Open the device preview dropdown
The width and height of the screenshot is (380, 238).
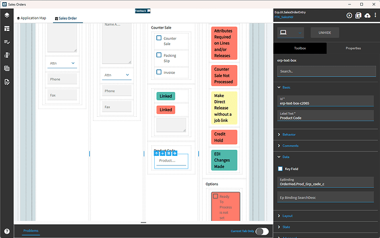[x=291, y=33]
